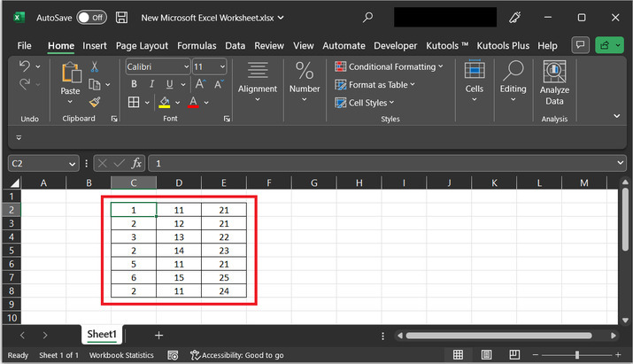Add a new sheet with plus button
This screenshot has height=364, width=633.
[x=158, y=335]
